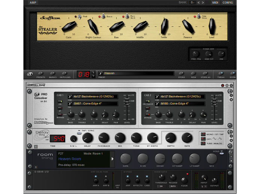Click the Delay Thing Tap / Sync button
259x194 pixels.
point(79,133)
